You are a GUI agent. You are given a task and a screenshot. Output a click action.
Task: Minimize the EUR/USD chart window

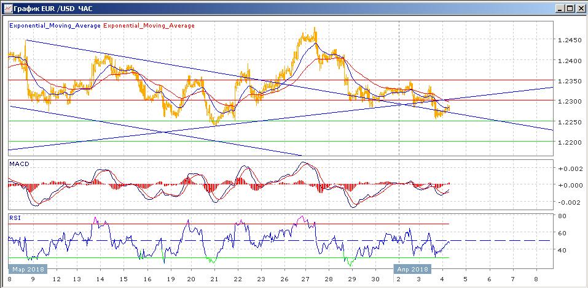tap(559, 8)
